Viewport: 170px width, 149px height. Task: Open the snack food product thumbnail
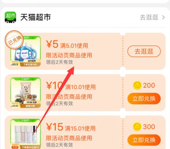(26, 93)
